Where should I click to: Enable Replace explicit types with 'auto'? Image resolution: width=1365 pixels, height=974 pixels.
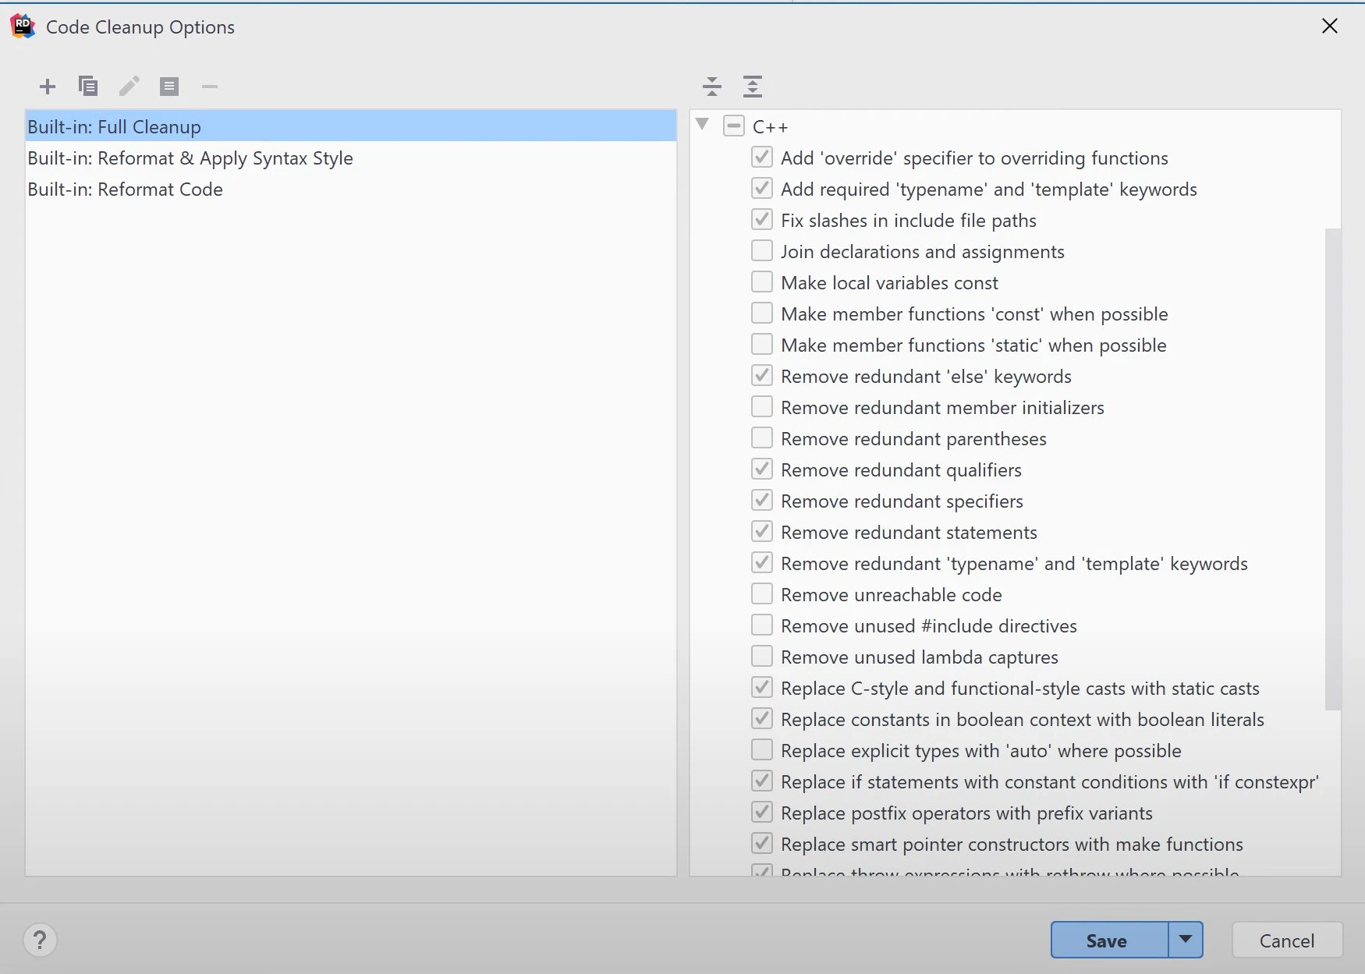tap(762, 749)
